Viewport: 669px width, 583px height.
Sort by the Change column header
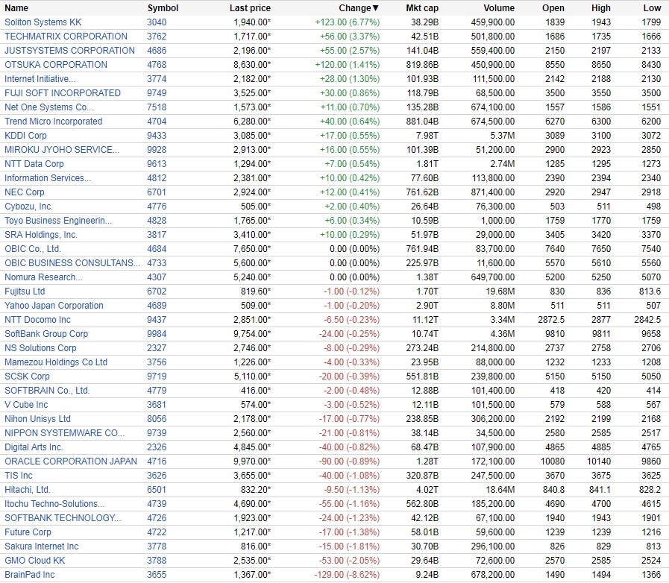tap(359, 8)
